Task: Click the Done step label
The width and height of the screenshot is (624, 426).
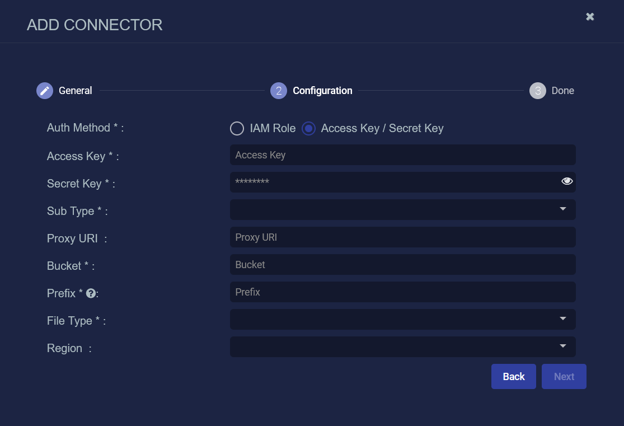Action: pos(562,91)
